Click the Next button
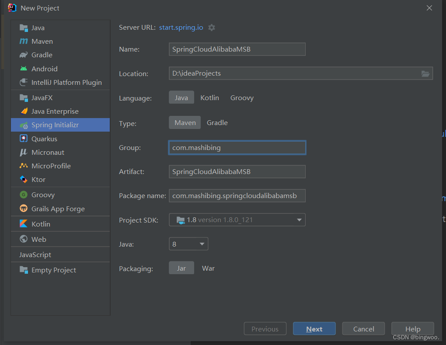446x345 pixels. (314, 329)
